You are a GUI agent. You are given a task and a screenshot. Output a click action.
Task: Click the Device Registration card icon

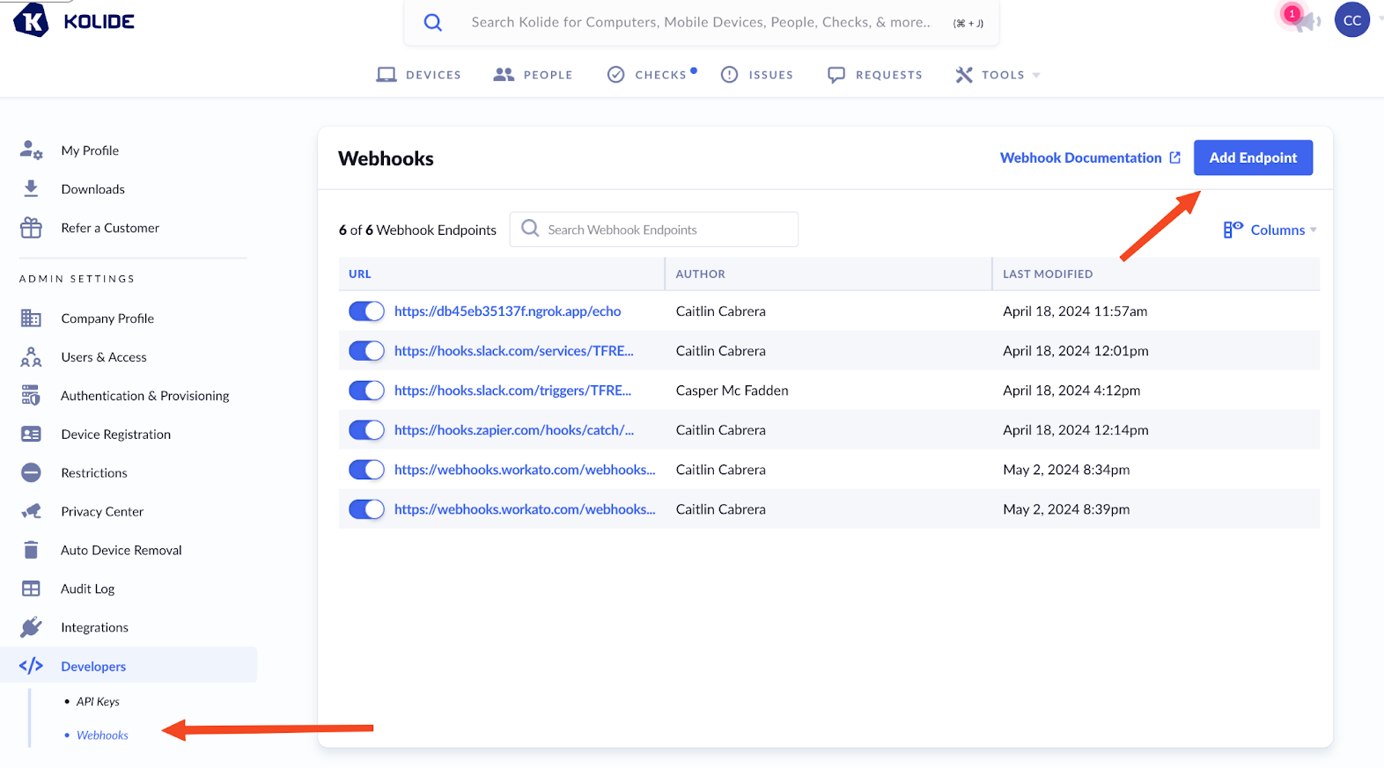click(31, 434)
